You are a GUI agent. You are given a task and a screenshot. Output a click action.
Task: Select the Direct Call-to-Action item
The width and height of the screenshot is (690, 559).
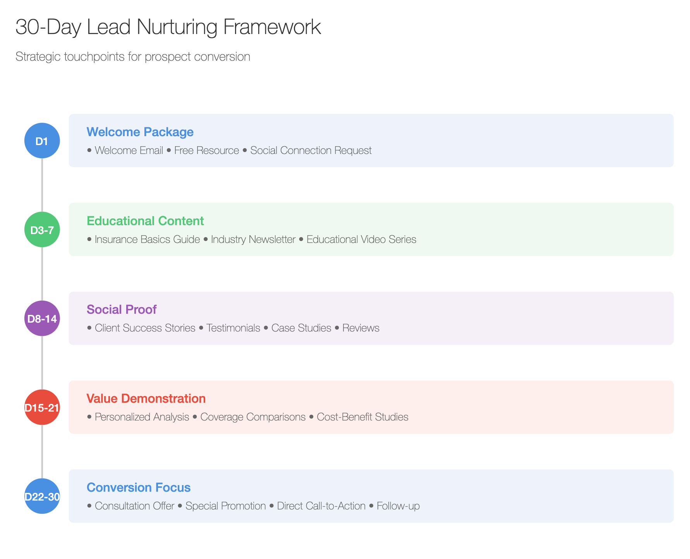pos(321,506)
